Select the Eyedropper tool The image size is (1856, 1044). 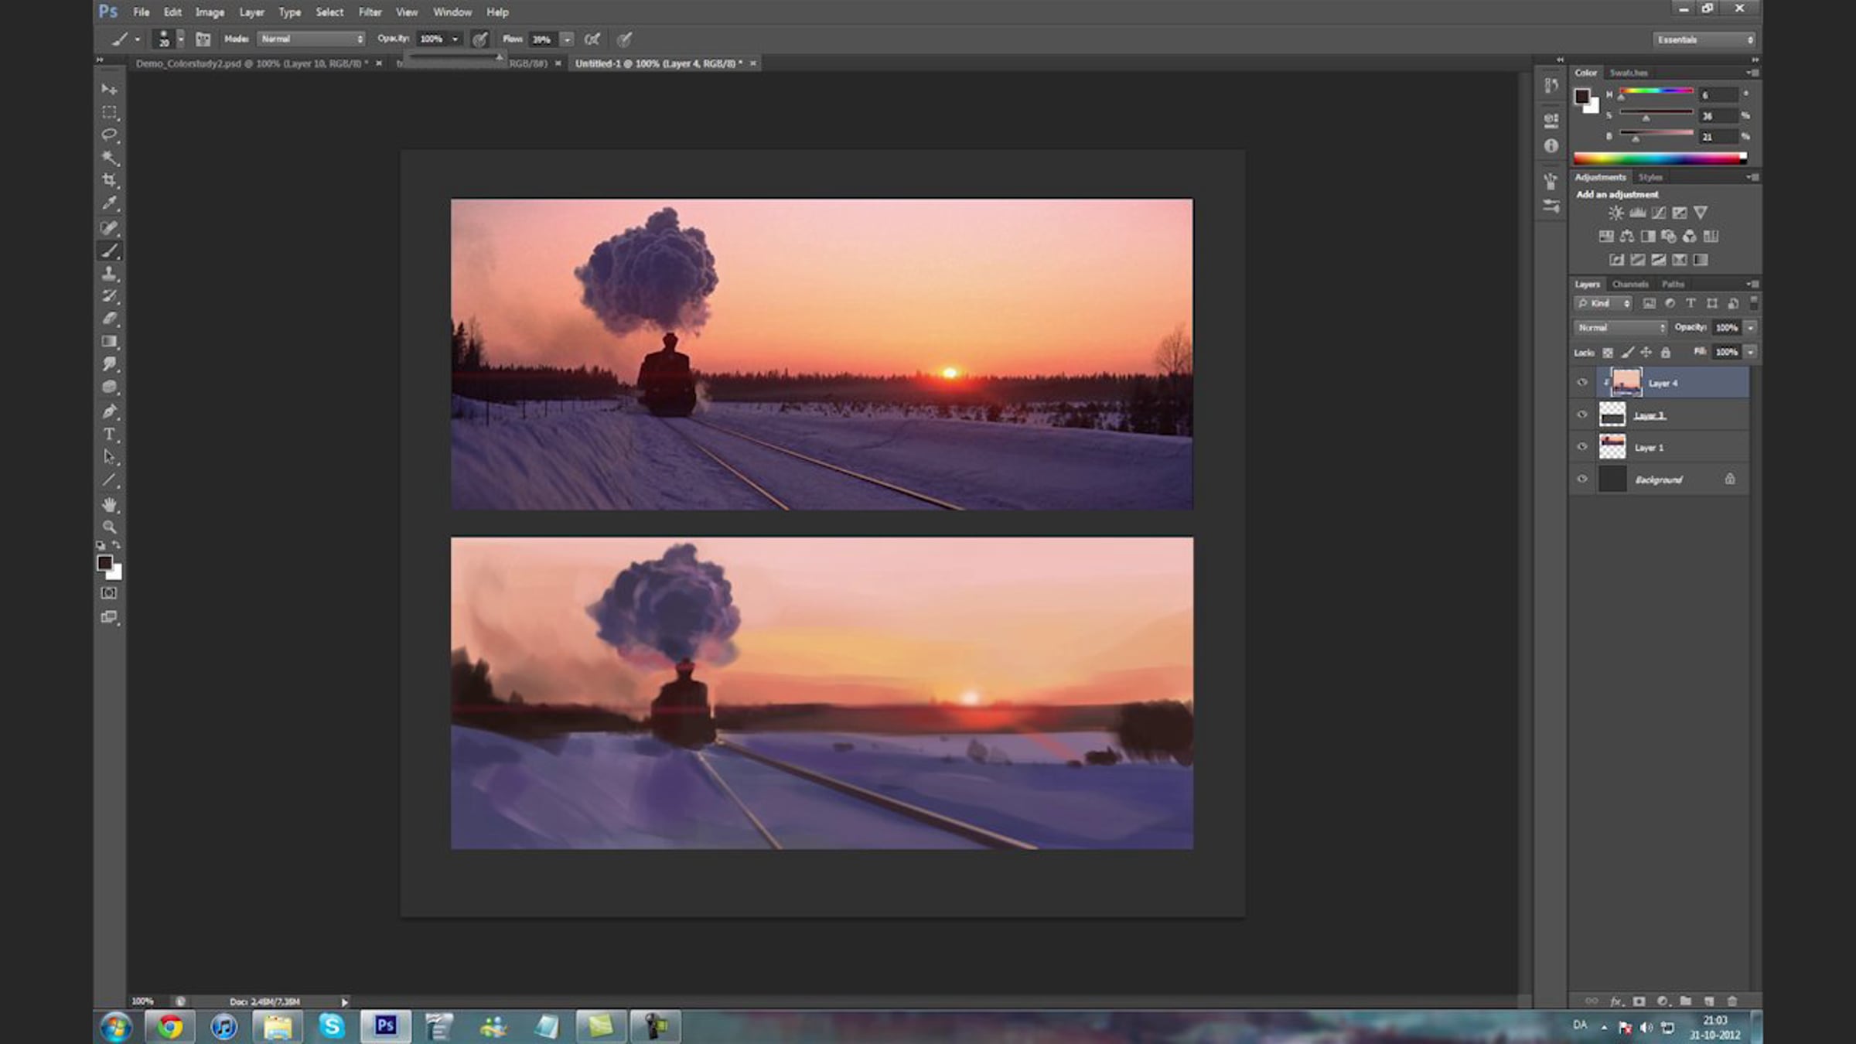tap(109, 203)
